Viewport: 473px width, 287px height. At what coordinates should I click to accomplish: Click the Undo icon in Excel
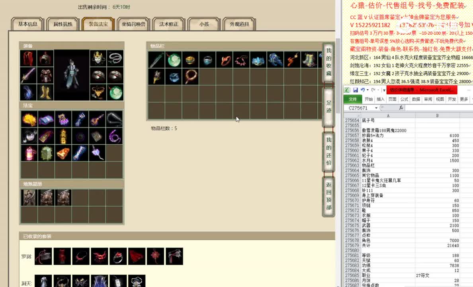(363, 90)
